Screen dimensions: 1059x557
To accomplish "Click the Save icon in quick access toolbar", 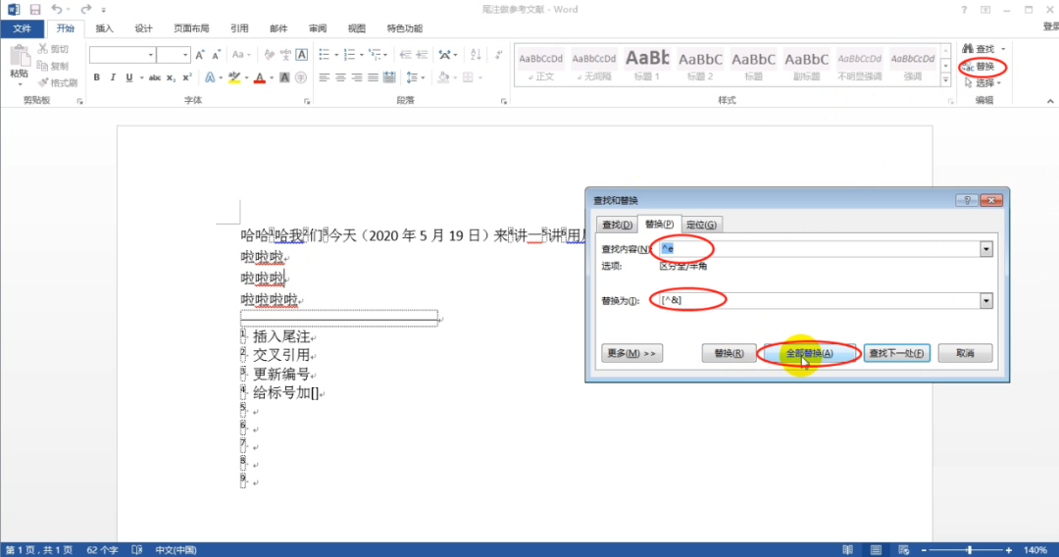I will click(33, 10).
